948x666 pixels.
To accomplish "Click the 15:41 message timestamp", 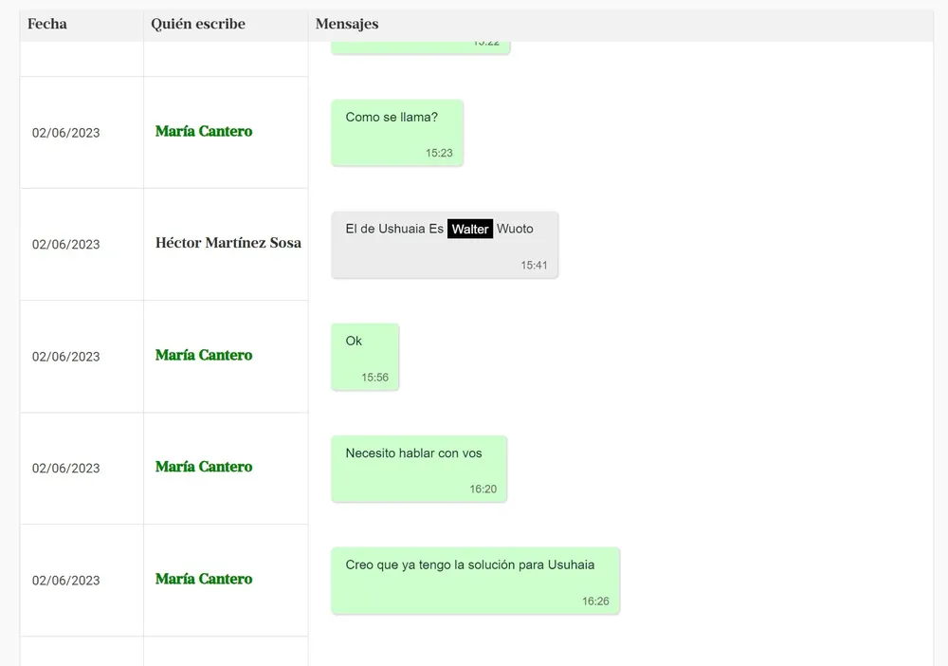I will (x=534, y=266).
